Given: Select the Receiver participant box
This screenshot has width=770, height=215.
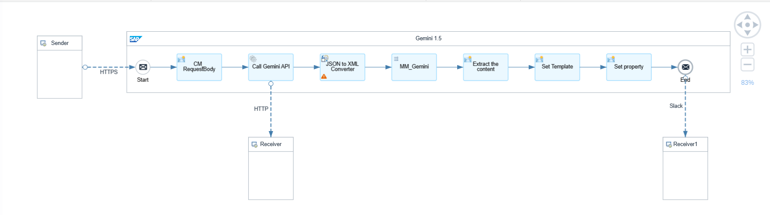Looking at the screenshot, I should pyautogui.click(x=271, y=168).
